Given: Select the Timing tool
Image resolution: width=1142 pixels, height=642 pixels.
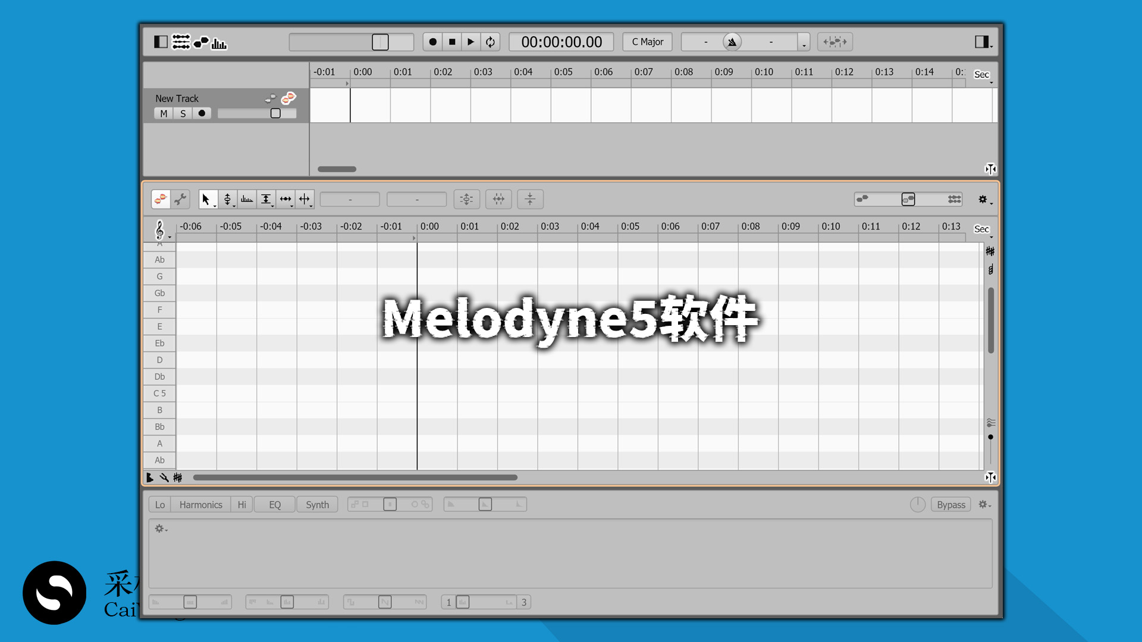Looking at the screenshot, I should [285, 199].
